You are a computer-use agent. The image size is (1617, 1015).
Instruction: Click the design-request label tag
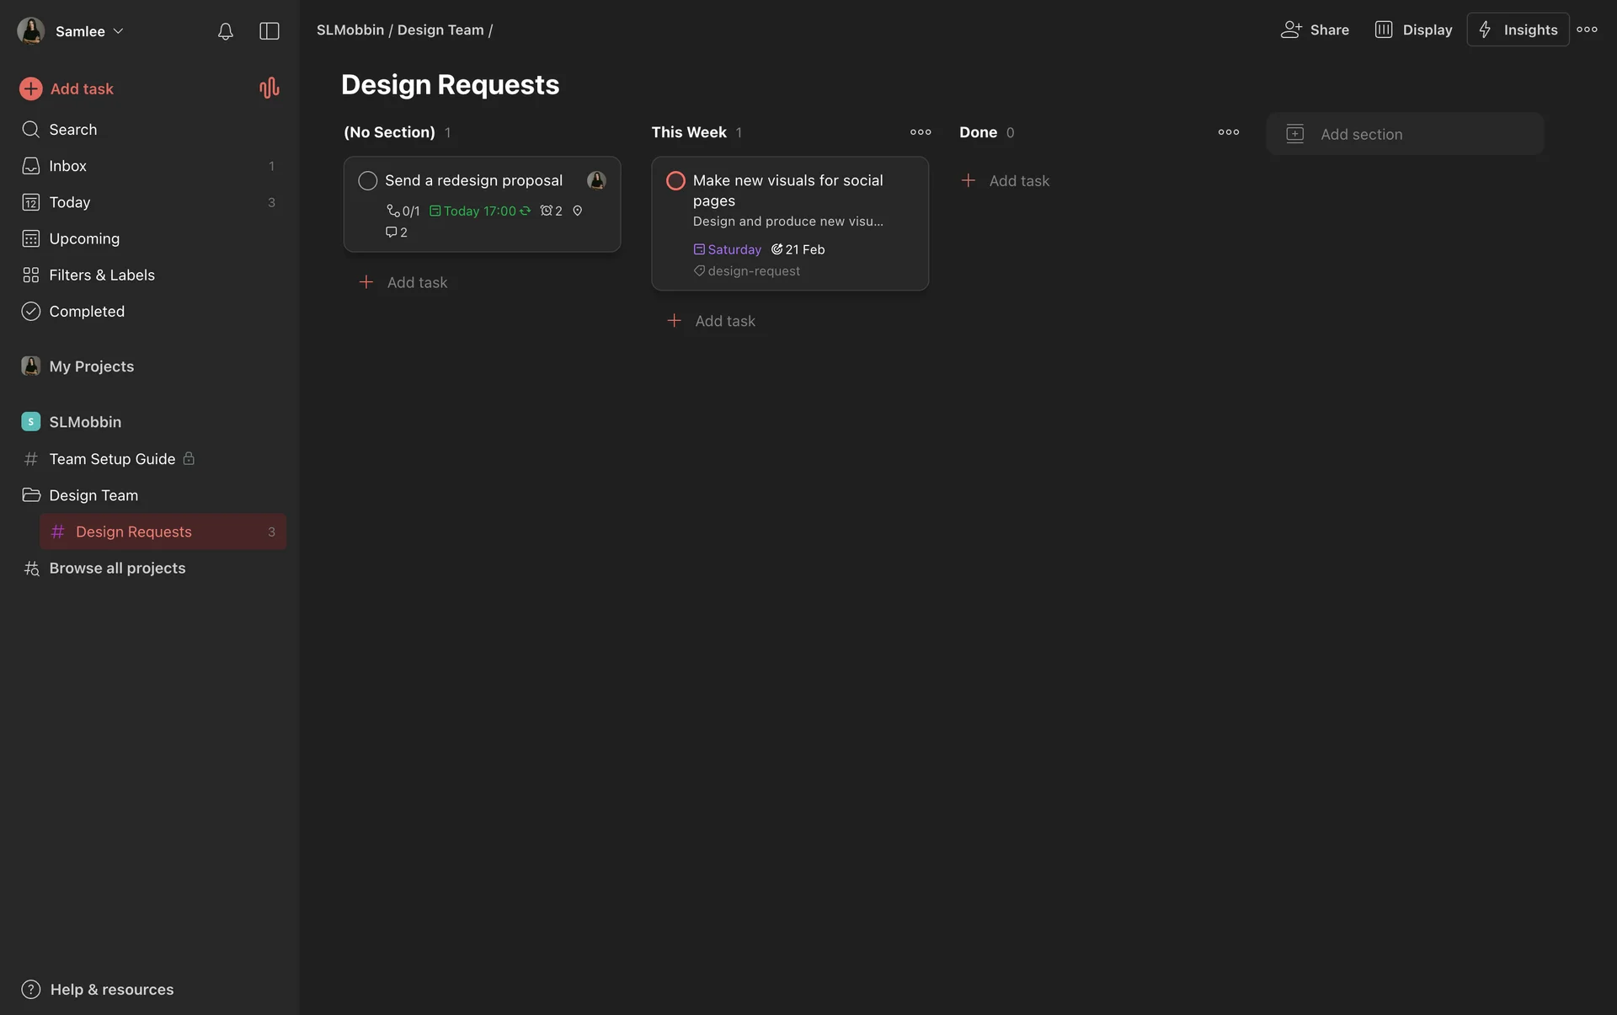[x=753, y=271]
